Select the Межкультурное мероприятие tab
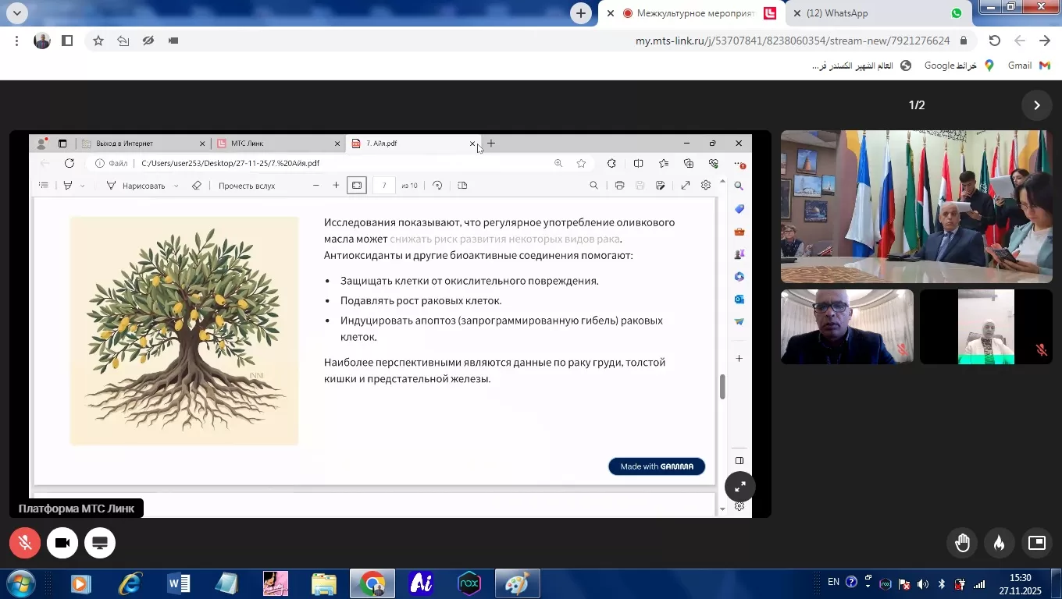 point(691,13)
